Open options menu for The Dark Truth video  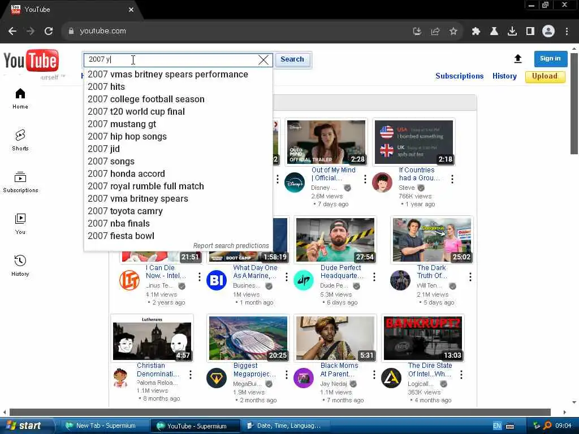[470, 277]
